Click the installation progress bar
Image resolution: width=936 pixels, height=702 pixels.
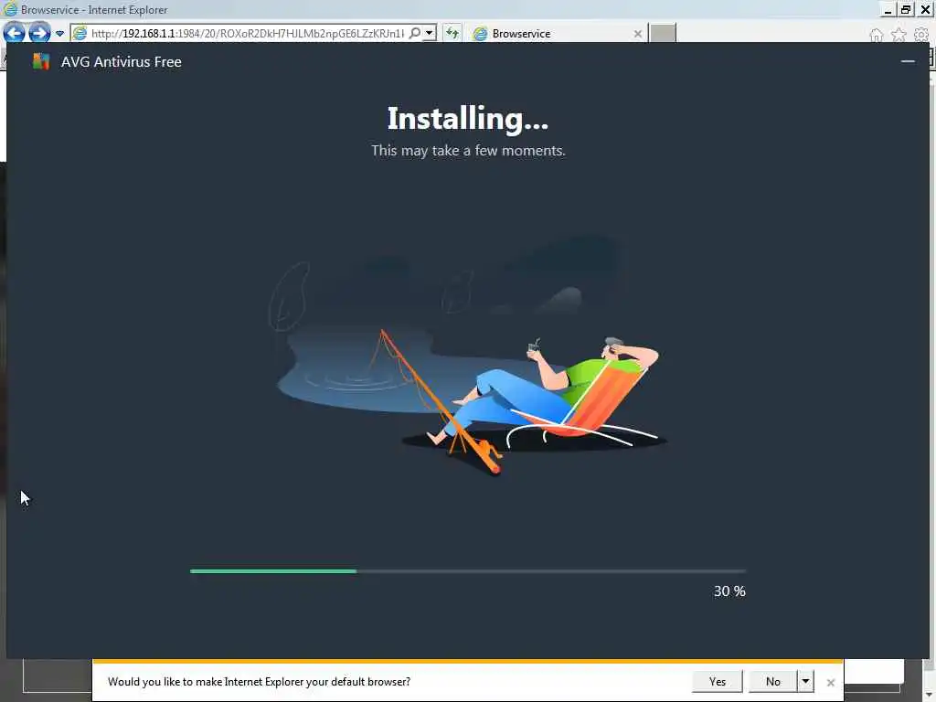pos(467,571)
